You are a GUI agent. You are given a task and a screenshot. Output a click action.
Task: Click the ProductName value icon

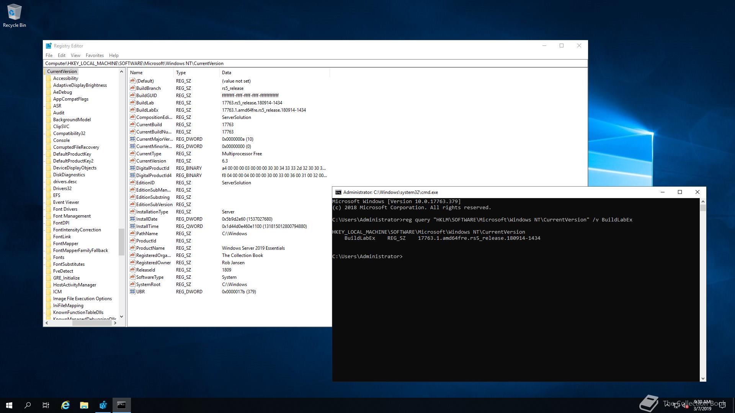pos(132,248)
